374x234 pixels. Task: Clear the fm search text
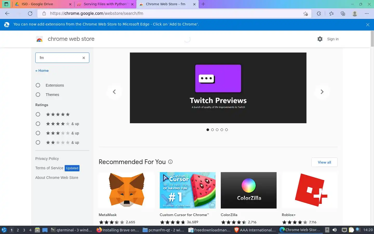click(x=84, y=58)
